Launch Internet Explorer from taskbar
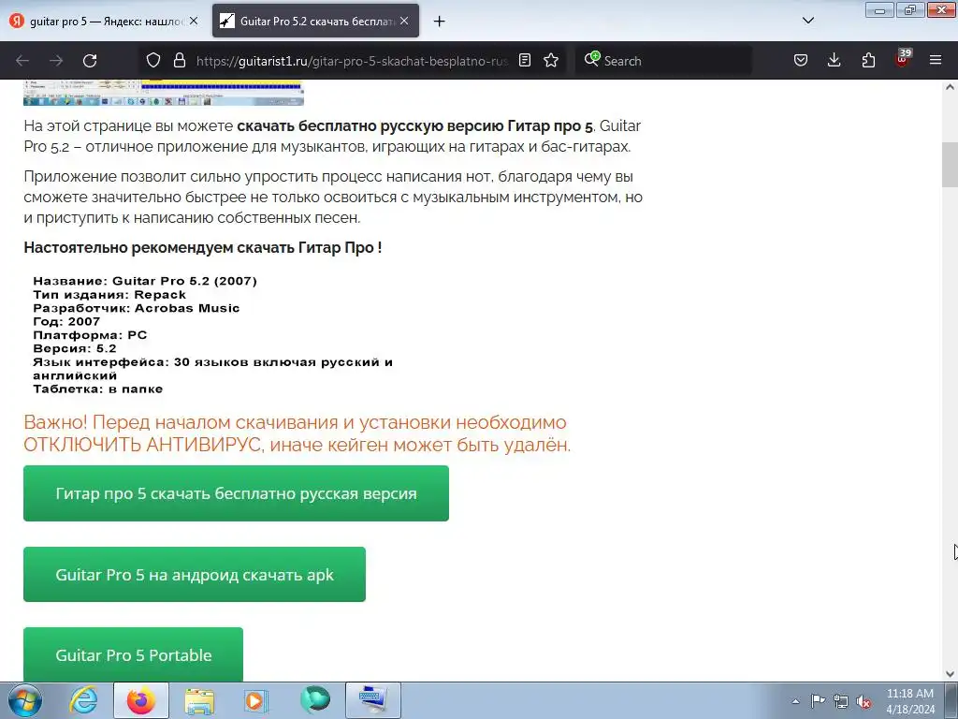Image resolution: width=958 pixels, height=719 pixels. [83, 700]
